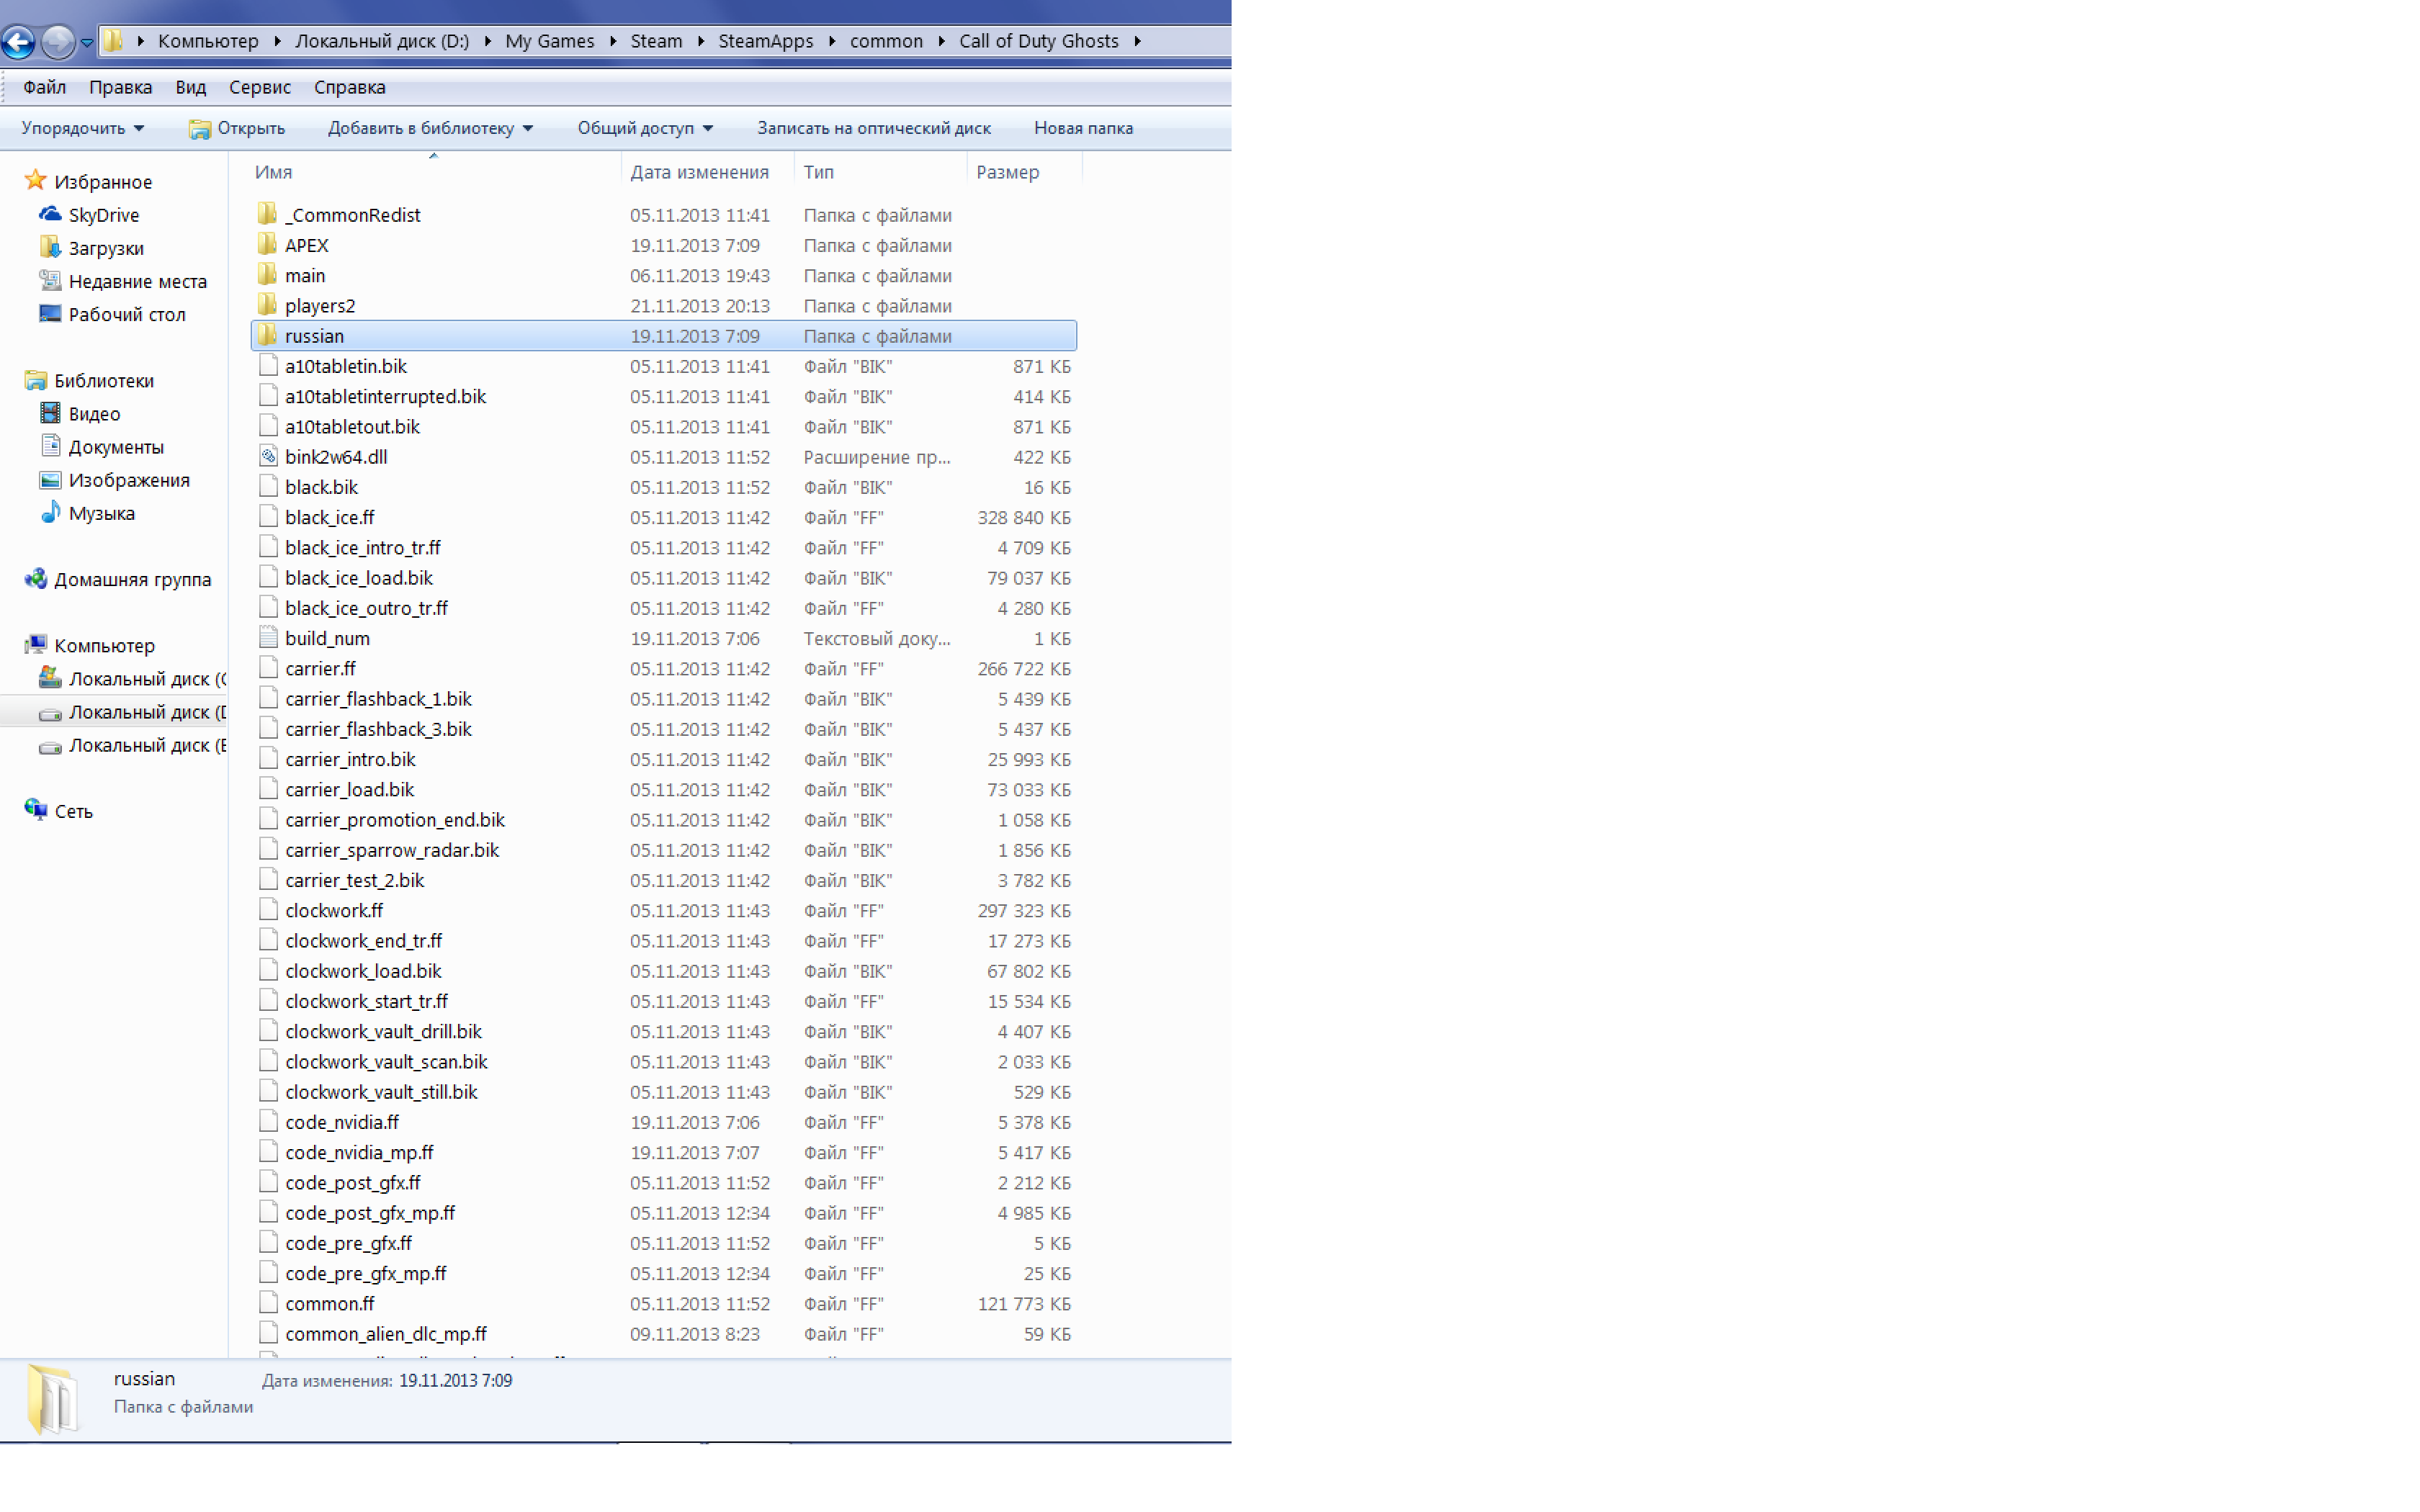The image size is (2420, 1512).
Task: Click the Библиотеки icon in sidebar
Action: tap(36, 380)
